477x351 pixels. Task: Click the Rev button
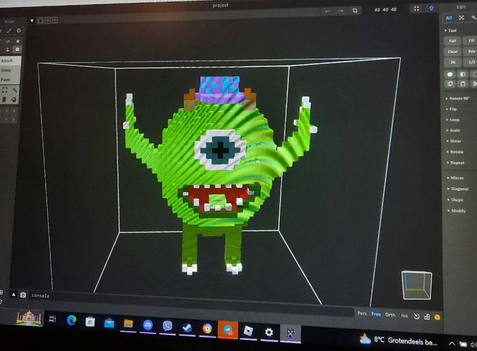471,51
